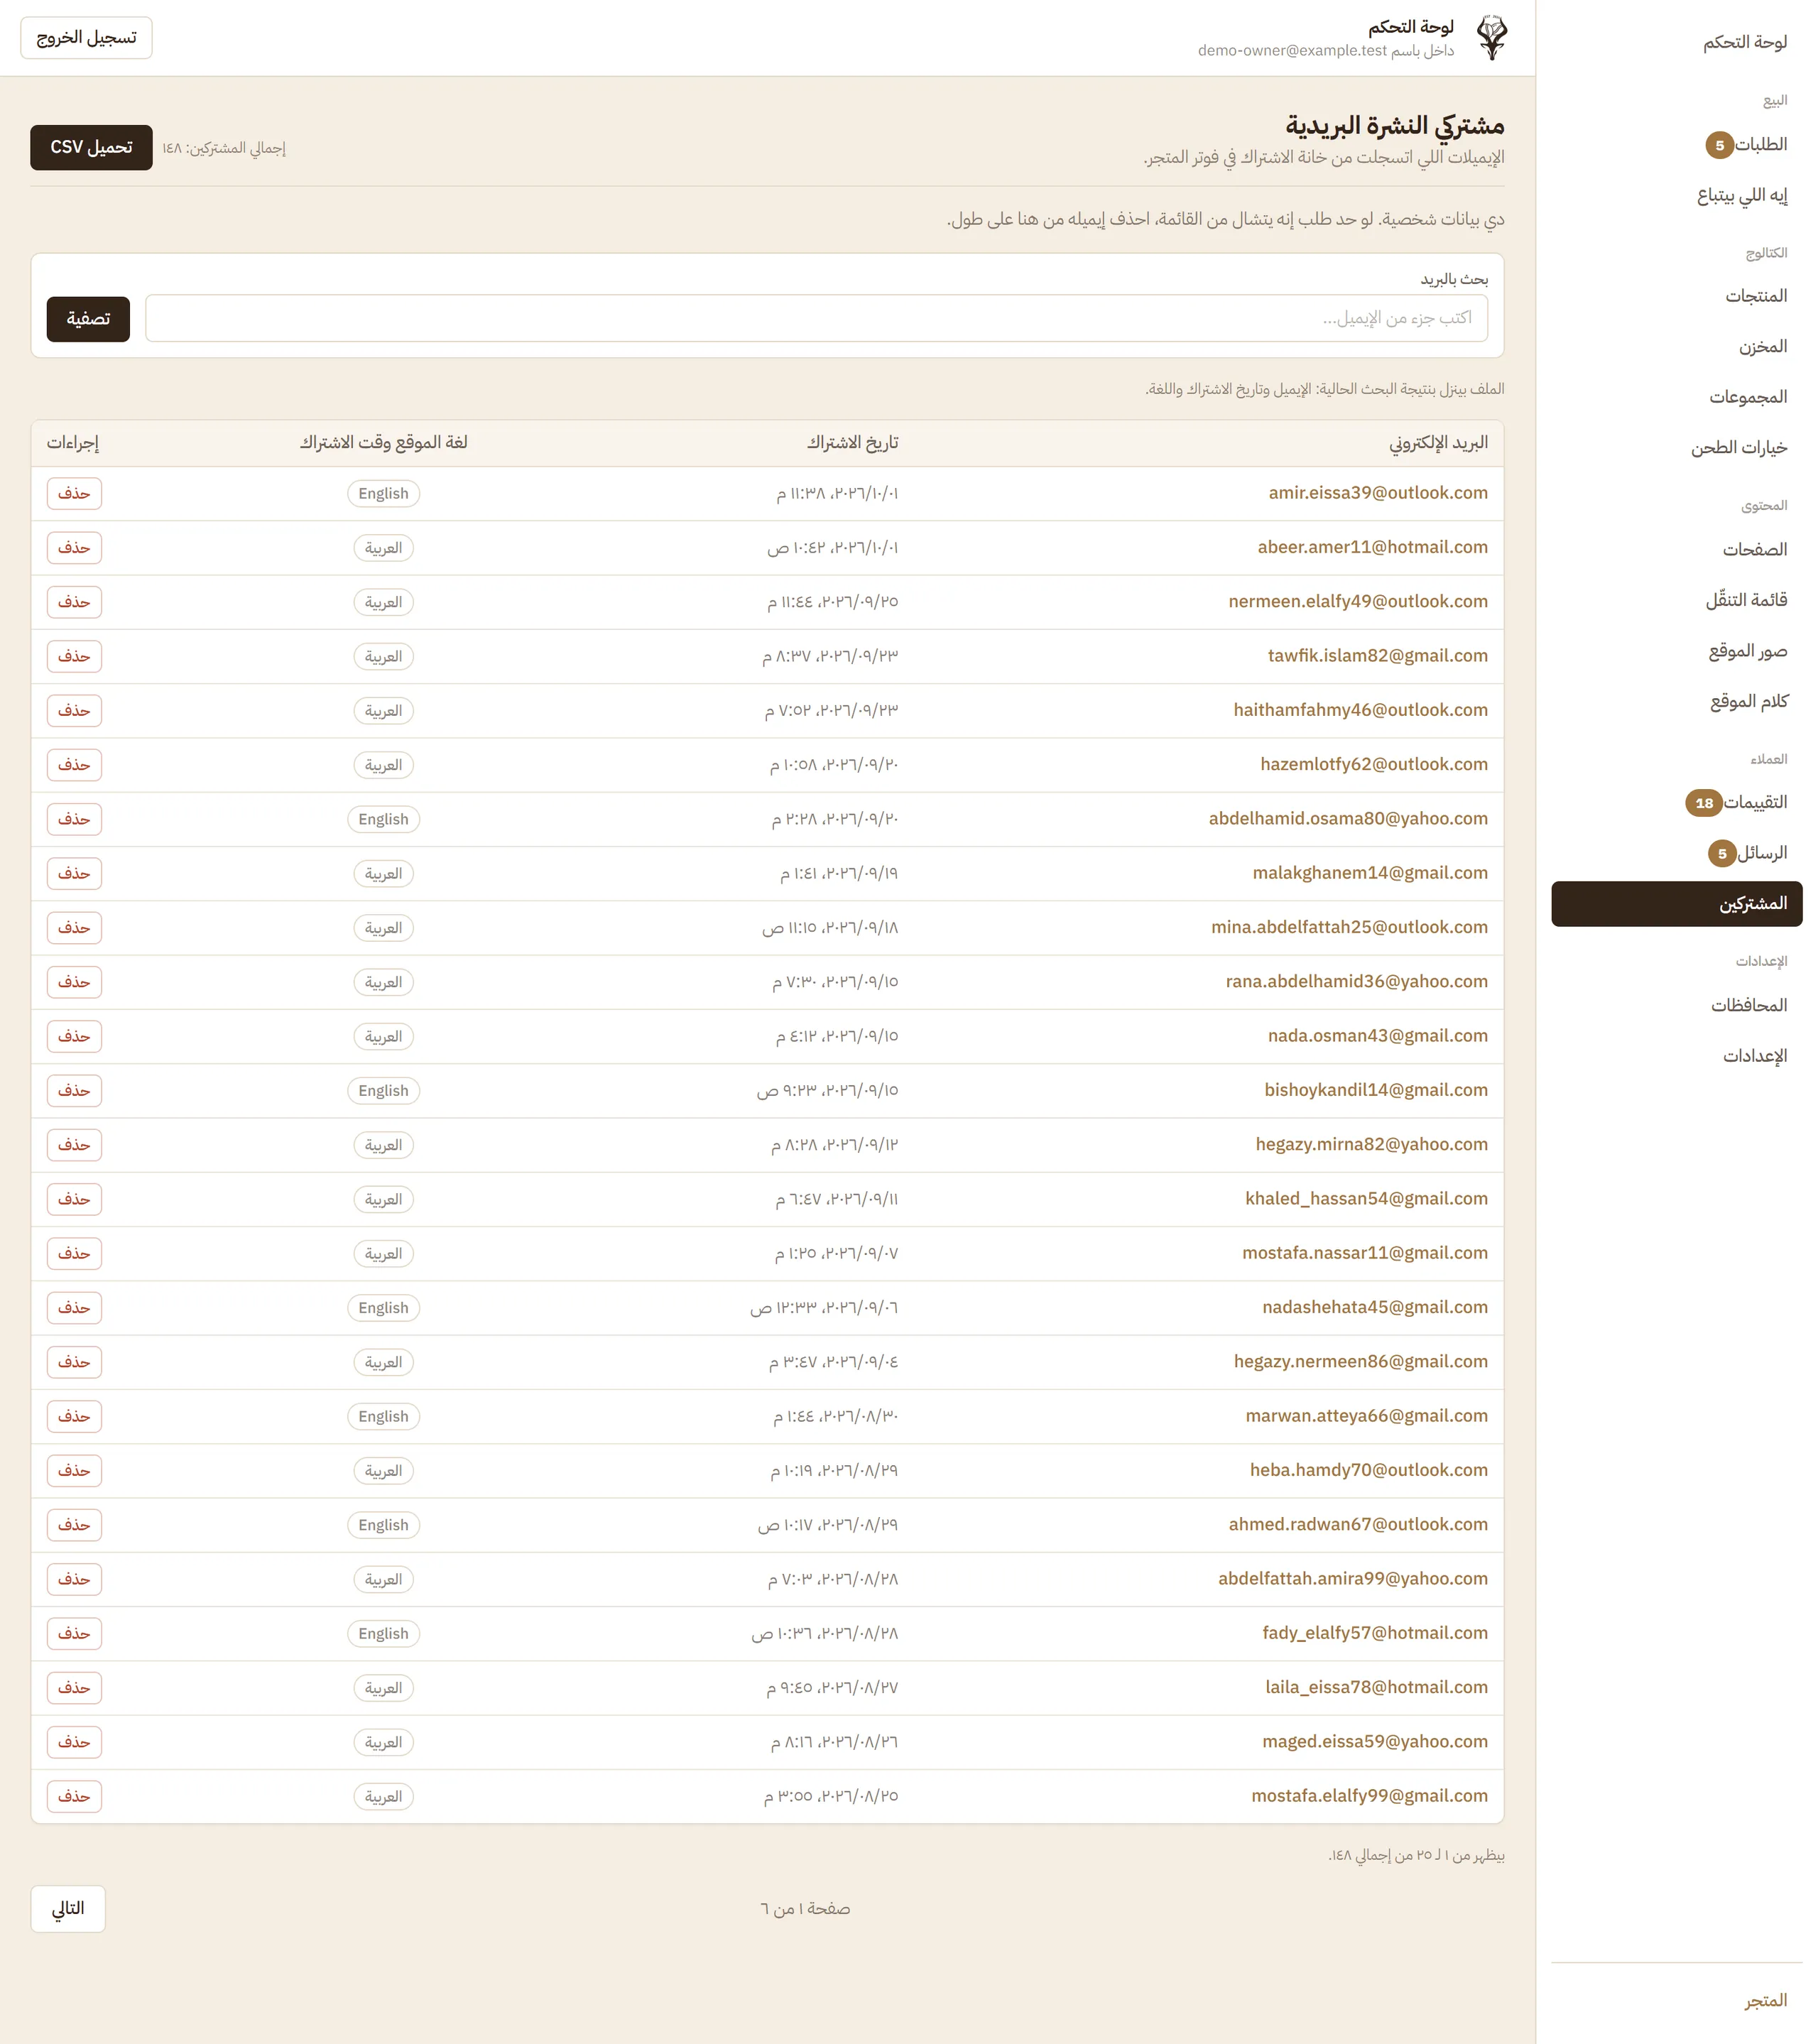The height and width of the screenshot is (2044, 1818).
Task: Delete subscriber bishoykandil14@gmail.com
Action: 74,1090
